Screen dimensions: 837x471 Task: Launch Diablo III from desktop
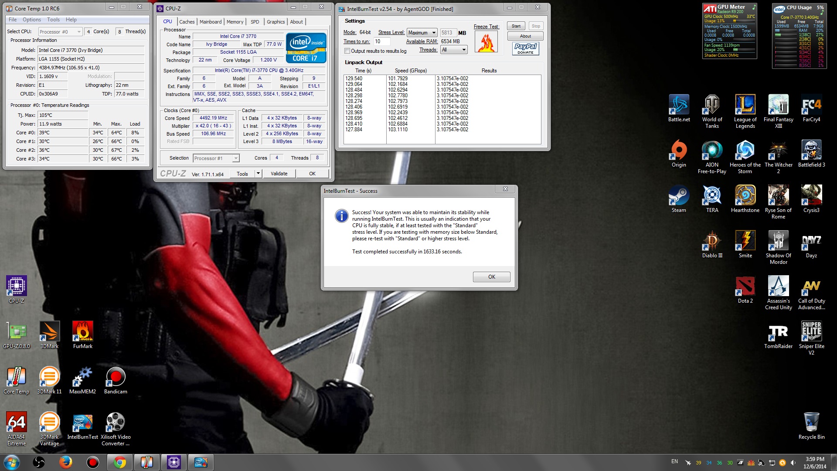pyautogui.click(x=712, y=241)
